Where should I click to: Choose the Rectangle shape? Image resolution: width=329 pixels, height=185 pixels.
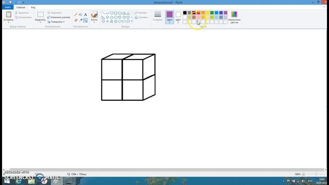[x=116, y=13]
